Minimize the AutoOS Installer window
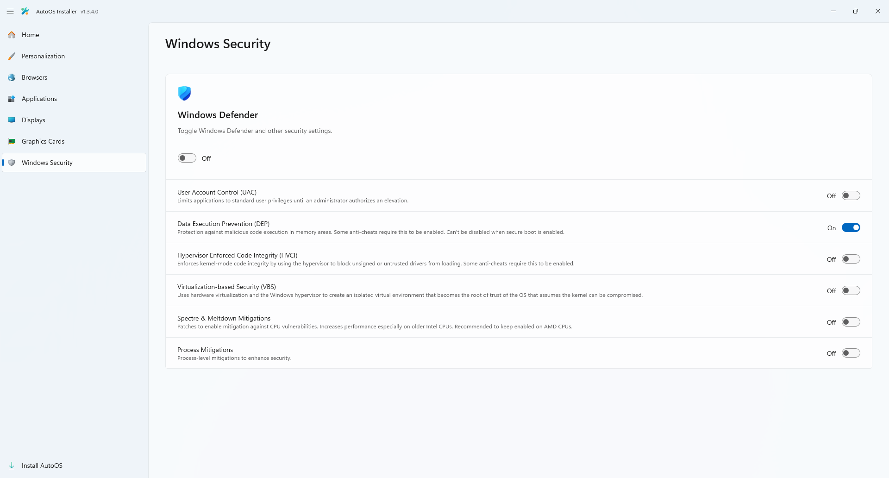 pyautogui.click(x=833, y=11)
